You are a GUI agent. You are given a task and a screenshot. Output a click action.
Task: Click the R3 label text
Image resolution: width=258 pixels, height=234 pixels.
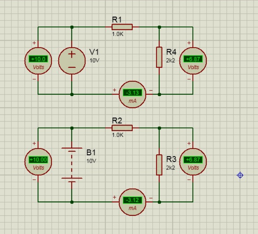pyautogui.click(x=171, y=159)
